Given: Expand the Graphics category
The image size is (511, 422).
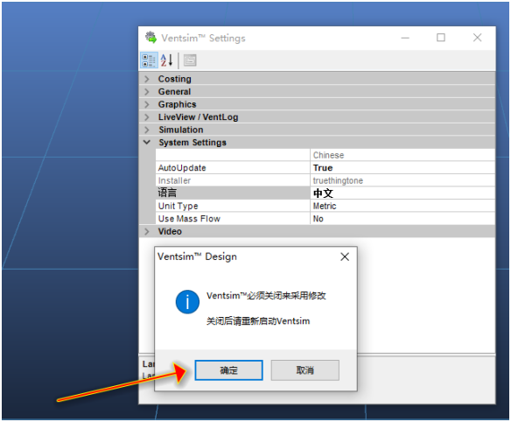Looking at the screenshot, I should pyautogui.click(x=147, y=104).
